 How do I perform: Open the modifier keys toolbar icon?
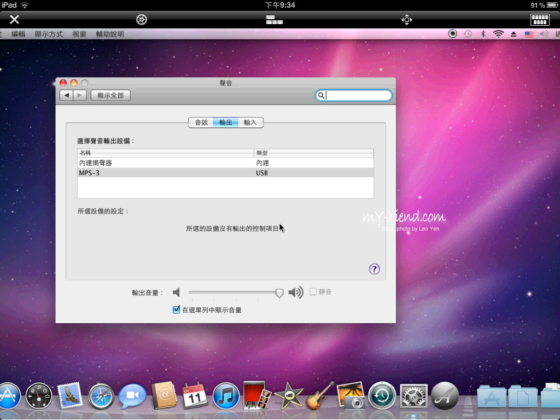coord(275,20)
